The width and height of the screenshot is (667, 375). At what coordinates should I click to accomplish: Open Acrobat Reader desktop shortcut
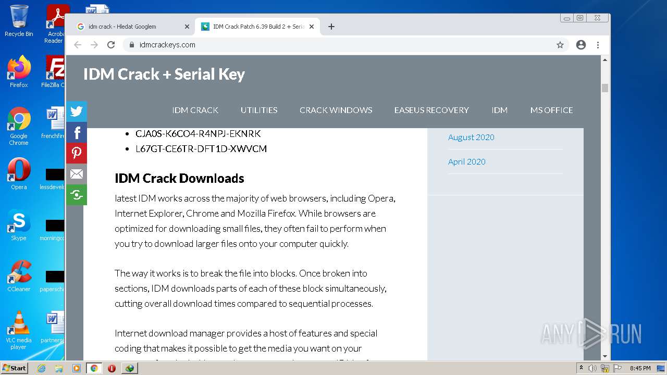[x=55, y=24]
